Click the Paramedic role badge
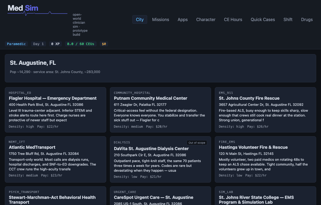Screen dimensions: 321x205 [16, 44]
